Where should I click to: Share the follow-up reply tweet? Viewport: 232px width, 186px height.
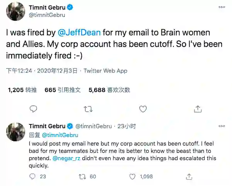(189, 176)
